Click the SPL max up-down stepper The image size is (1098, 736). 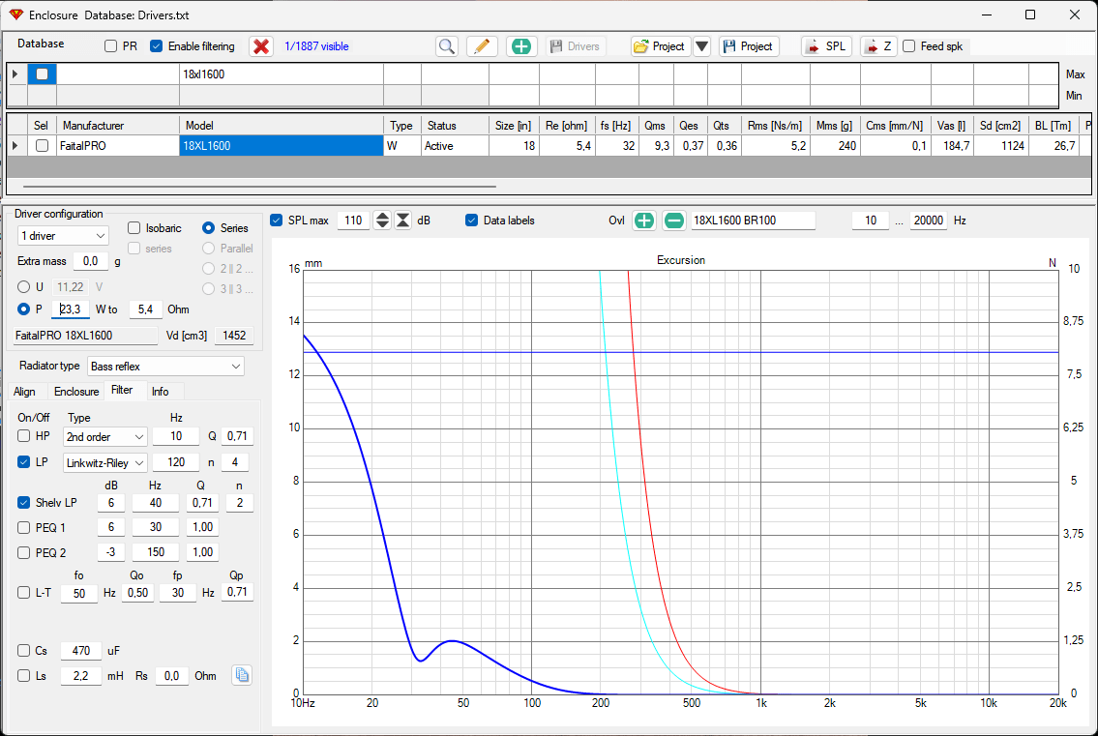click(382, 221)
